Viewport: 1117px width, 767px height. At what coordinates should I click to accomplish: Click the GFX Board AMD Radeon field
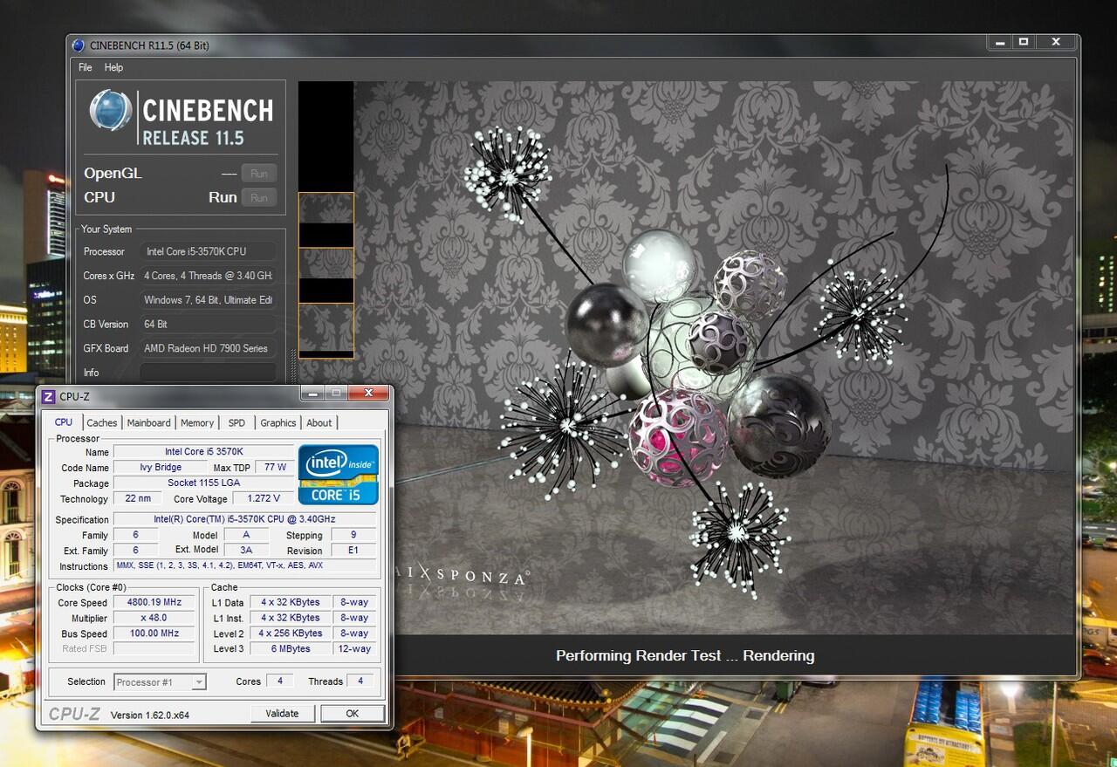coord(209,348)
